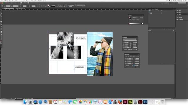Open Photoshop from the Dock
The height and width of the screenshot is (105, 188).
[x=145, y=102]
